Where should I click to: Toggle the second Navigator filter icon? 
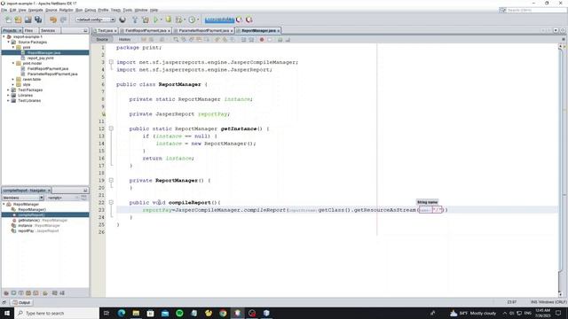(x=13, y=293)
